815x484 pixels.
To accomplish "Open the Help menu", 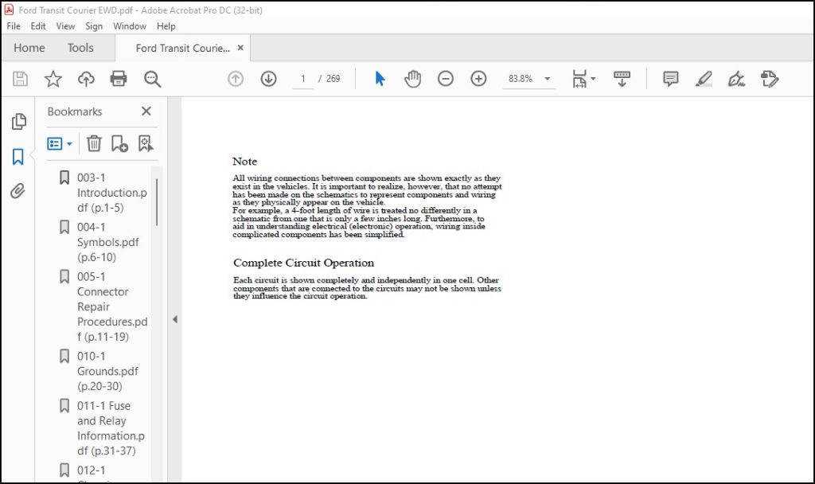I will (166, 26).
